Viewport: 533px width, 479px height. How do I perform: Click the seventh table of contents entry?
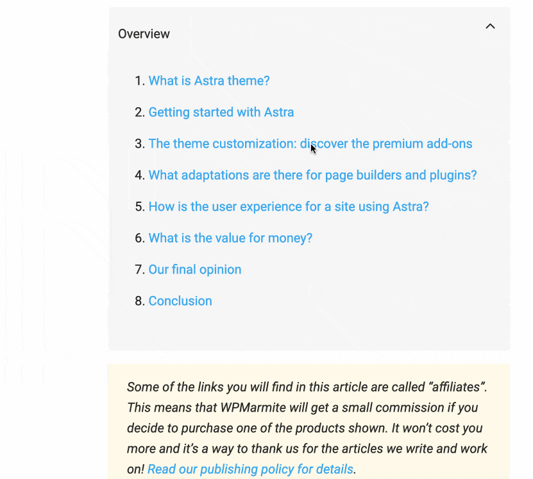(x=194, y=269)
